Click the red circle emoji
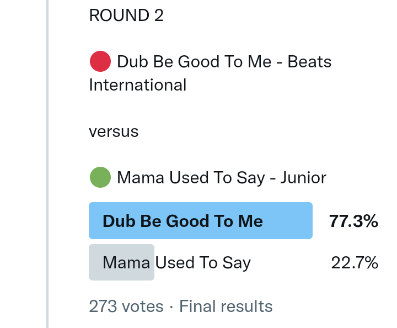This screenshot has height=328, width=397. coord(100,61)
